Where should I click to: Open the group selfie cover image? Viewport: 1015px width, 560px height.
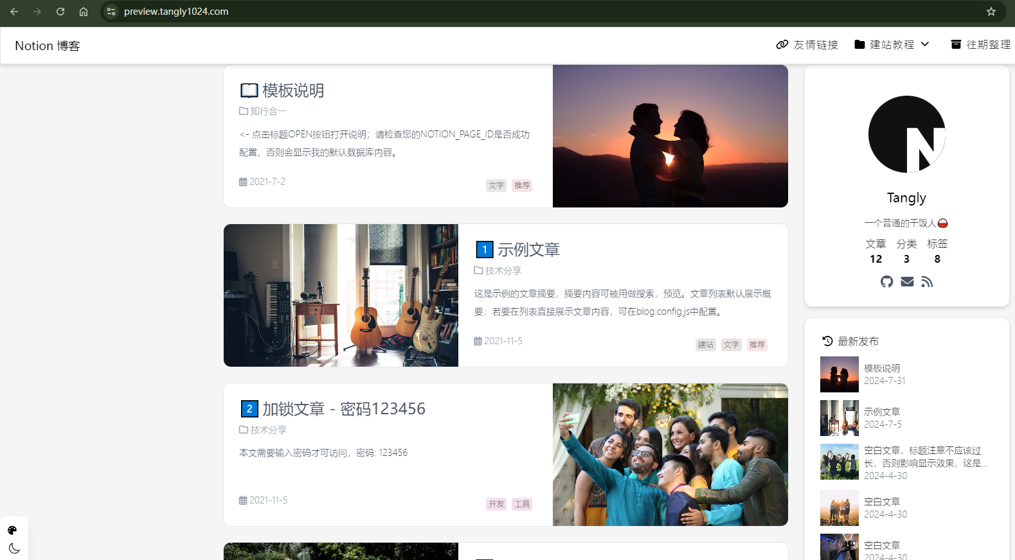[670, 455]
